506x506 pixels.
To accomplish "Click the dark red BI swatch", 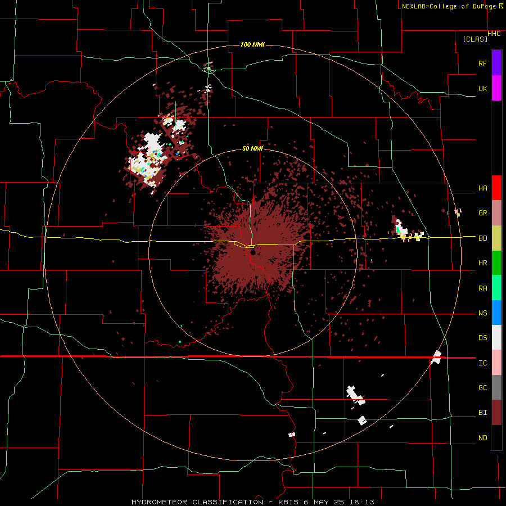I will [496, 413].
